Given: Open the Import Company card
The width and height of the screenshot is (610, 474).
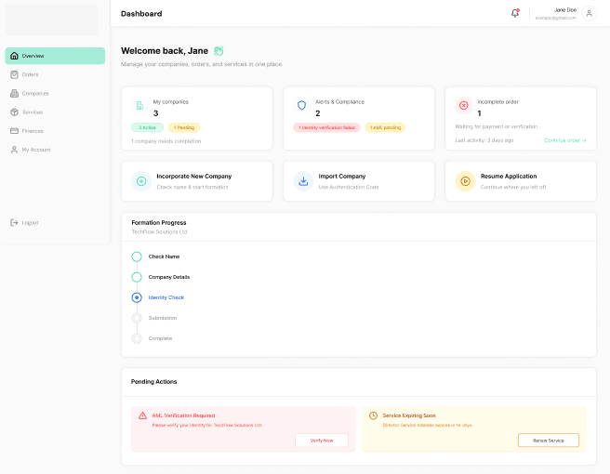Looking at the screenshot, I should click(x=359, y=181).
